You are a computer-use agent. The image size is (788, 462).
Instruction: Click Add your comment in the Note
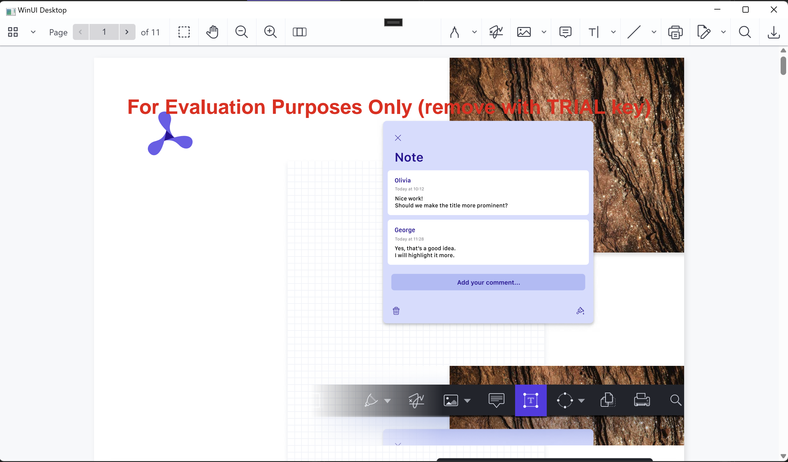488,282
